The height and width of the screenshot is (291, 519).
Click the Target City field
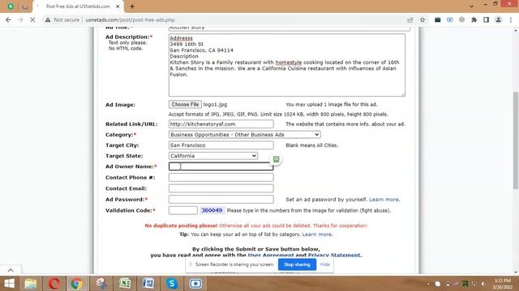pyautogui.click(x=221, y=145)
